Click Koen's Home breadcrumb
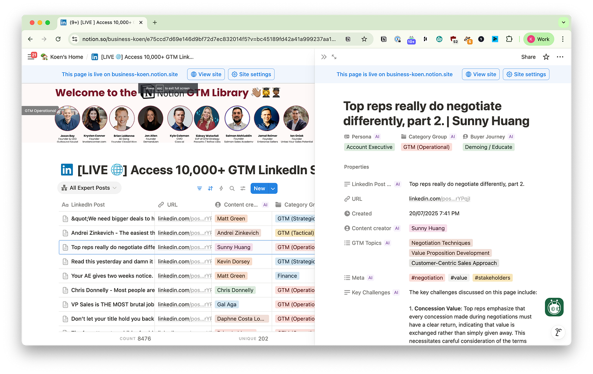593x374 pixels. pyautogui.click(x=62, y=57)
